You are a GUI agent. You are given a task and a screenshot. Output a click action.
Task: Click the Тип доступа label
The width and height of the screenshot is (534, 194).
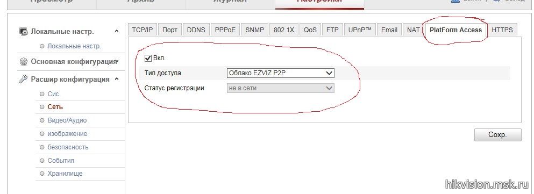pyautogui.click(x=163, y=73)
